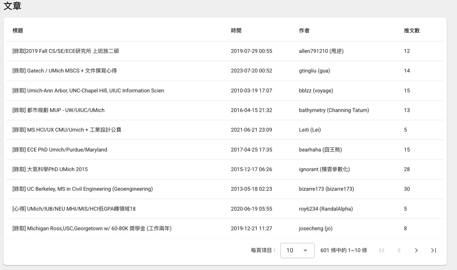The width and height of the screenshot is (457, 270).
Task: Select author josecheng (jo)
Action: coord(316,229)
